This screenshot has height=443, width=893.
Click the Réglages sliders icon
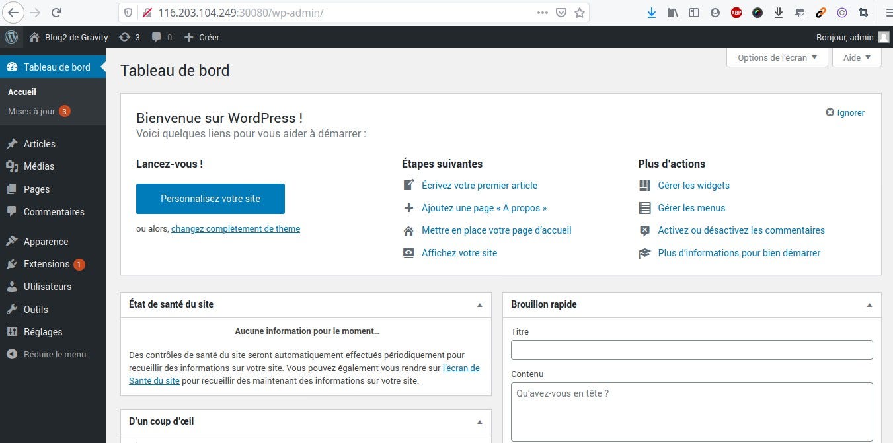[12, 332]
